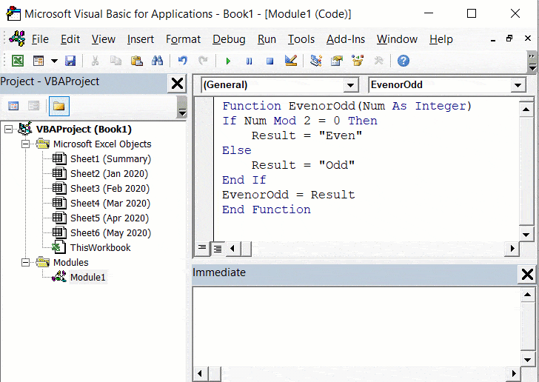This screenshot has width=539, height=382.
Task: Save the workbook with the floppy icon
Action: click(x=70, y=61)
